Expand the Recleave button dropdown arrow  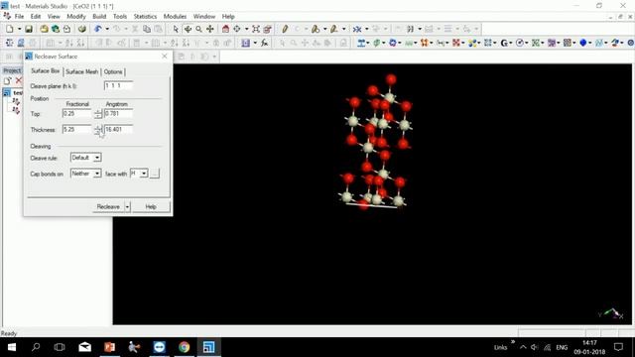[127, 207]
